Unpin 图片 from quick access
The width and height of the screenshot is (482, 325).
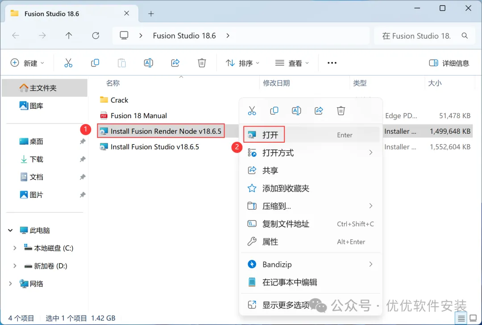(83, 195)
